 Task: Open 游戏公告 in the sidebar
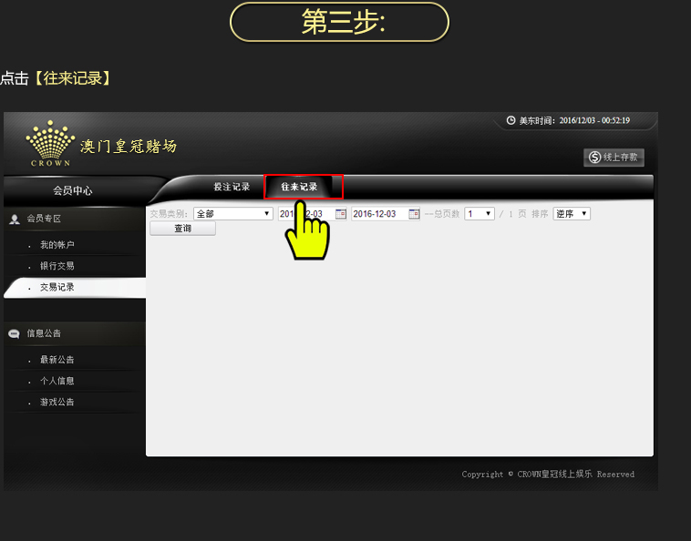tap(57, 402)
